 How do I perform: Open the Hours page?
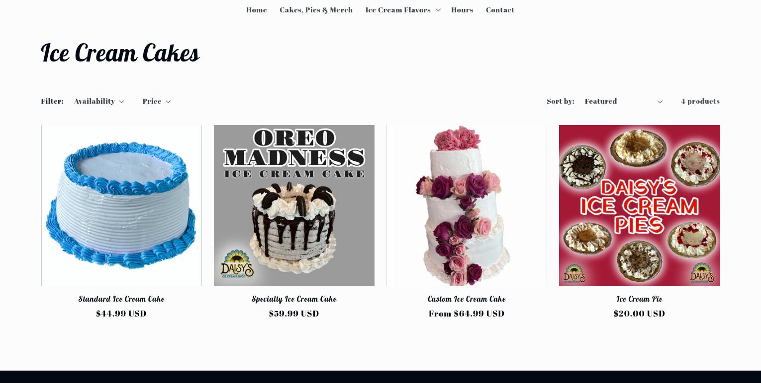point(462,10)
